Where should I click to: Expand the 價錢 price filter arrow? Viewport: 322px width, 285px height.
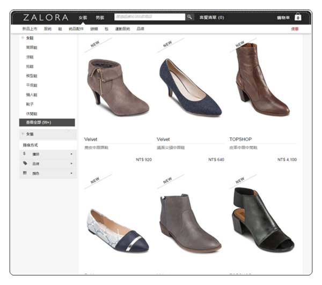(x=71, y=154)
